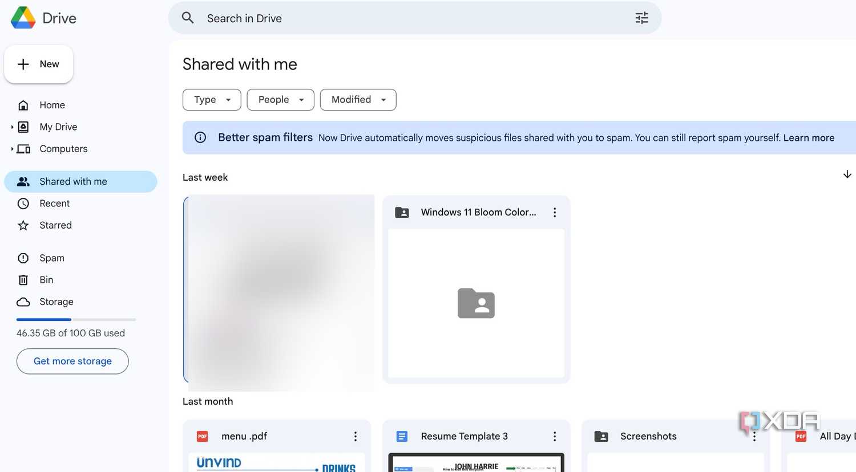Open My Drive in the sidebar
Image resolution: width=856 pixels, height=472 pixels.
[x=58, y=127]
